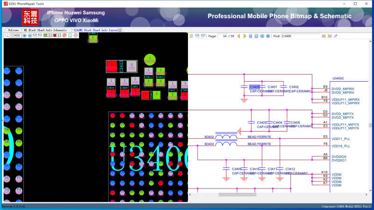Image resolution: width=374 pixels, height=210 pixels.
Task: Click the page number input field
Action: coord(226,36)
